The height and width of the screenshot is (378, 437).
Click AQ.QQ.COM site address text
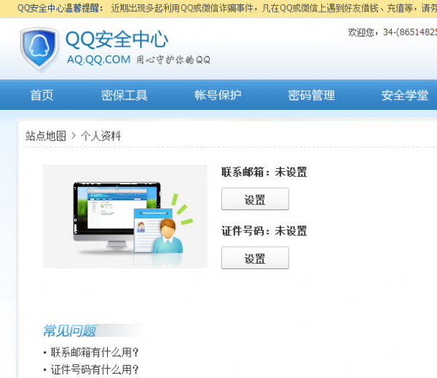click(98, 60)
